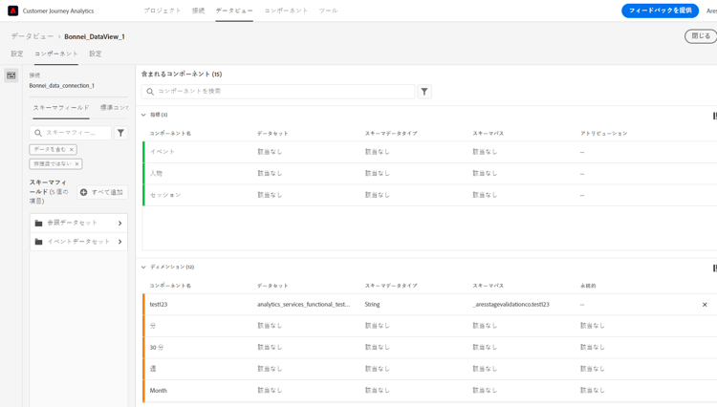This screenshot has width=717, height=407.
Task: Select the イベント metric row
Action: 430,152
